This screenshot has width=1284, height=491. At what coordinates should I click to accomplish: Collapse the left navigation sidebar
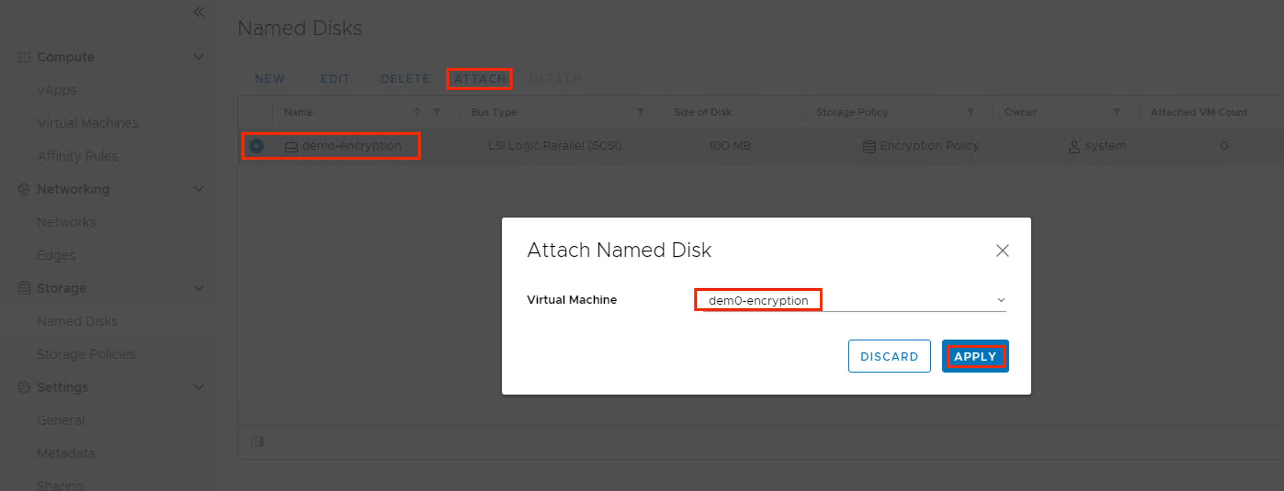point(199,12)
